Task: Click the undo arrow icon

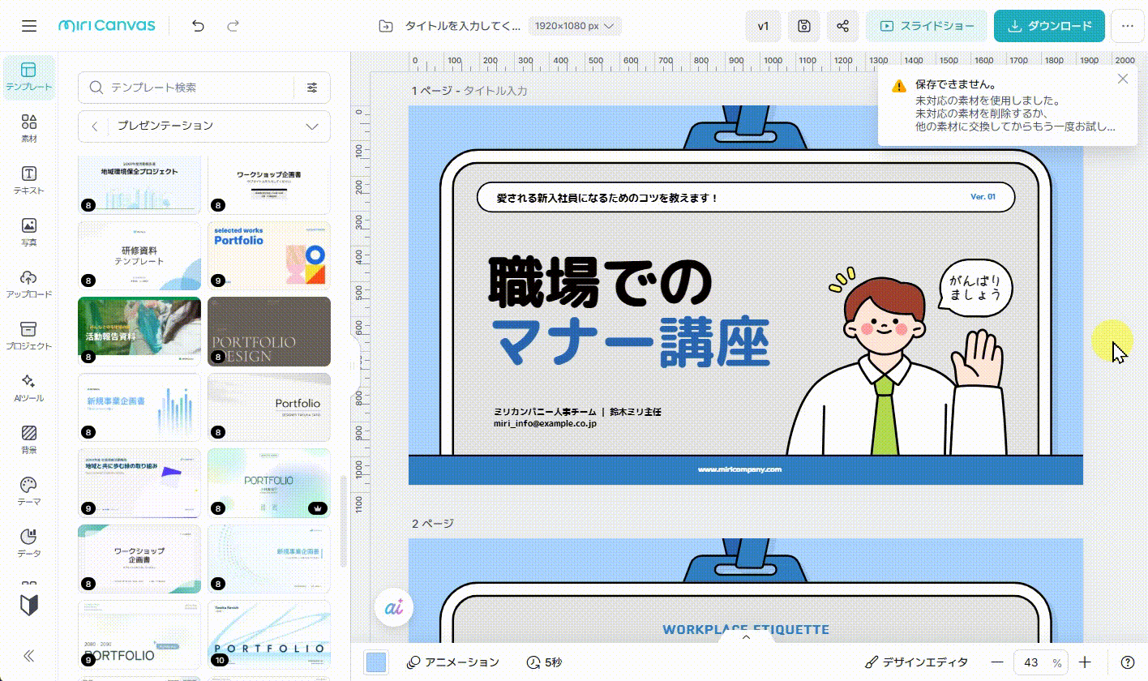Action: point(199,26)
